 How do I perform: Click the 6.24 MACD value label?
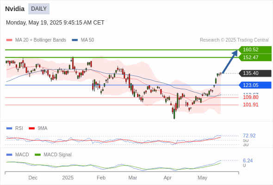coord(248,160)
